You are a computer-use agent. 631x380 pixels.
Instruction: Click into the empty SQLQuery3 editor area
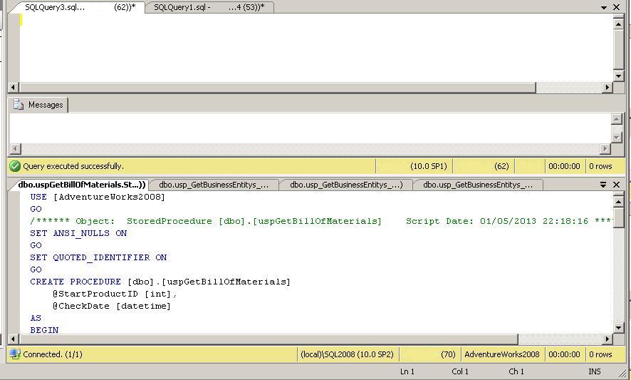click(313, 46)
